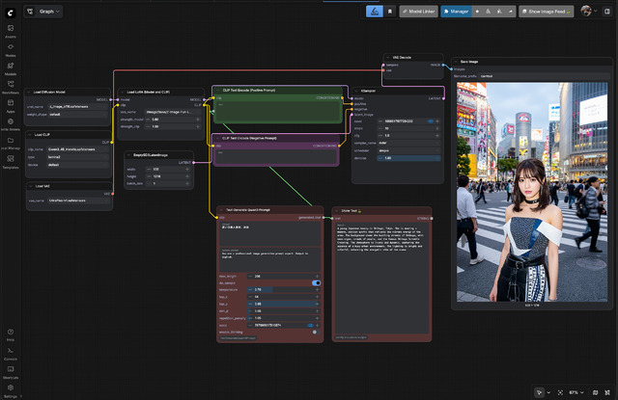Open the user avatar dropdown
Image resolution: width=618 pixels, height=400 pixels.
click(589, 12)
